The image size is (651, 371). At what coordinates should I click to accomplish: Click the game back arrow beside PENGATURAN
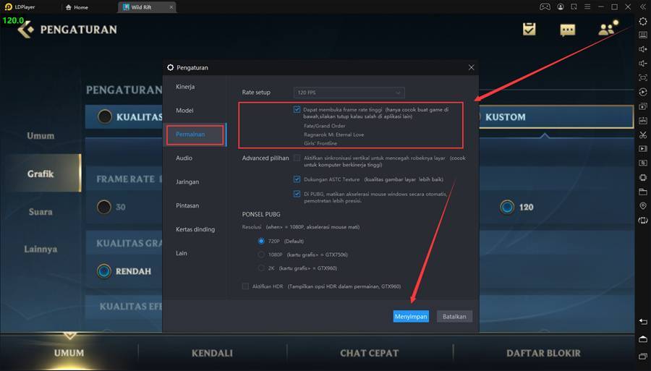(x=26, y=30)
